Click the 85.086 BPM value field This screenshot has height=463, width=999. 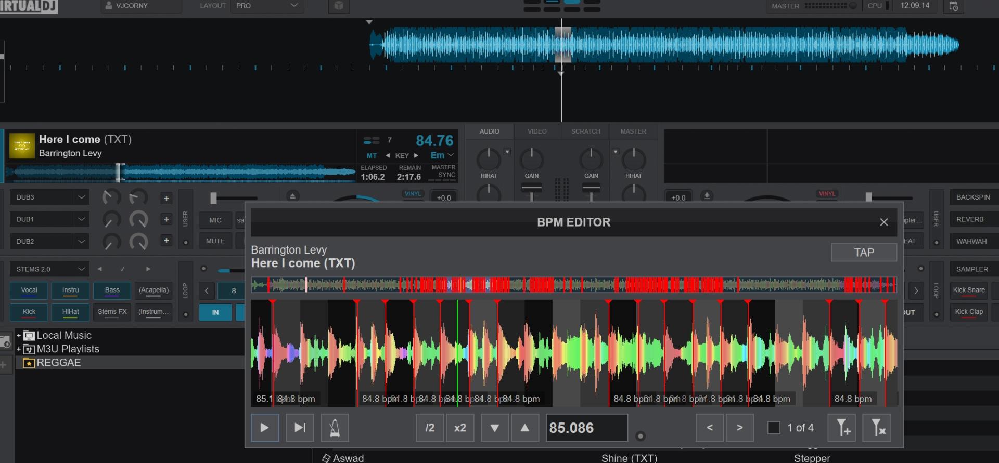(587, 428)
